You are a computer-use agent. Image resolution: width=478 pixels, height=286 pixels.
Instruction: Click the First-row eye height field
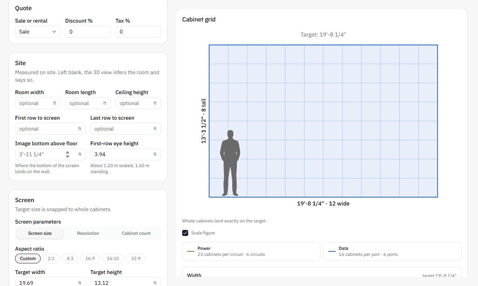126,154
